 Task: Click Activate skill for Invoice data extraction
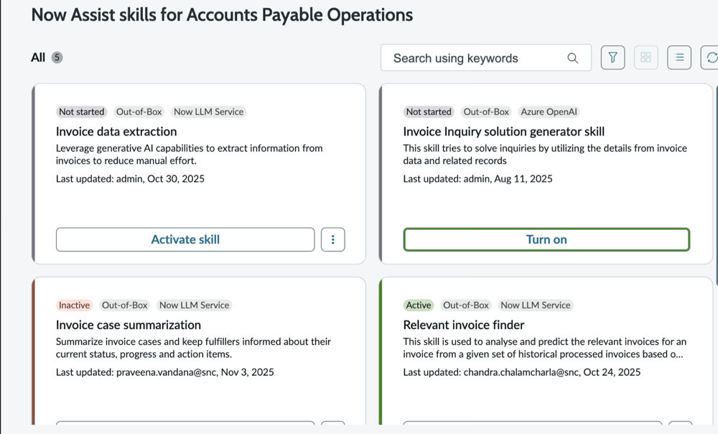tap(185, 240)
